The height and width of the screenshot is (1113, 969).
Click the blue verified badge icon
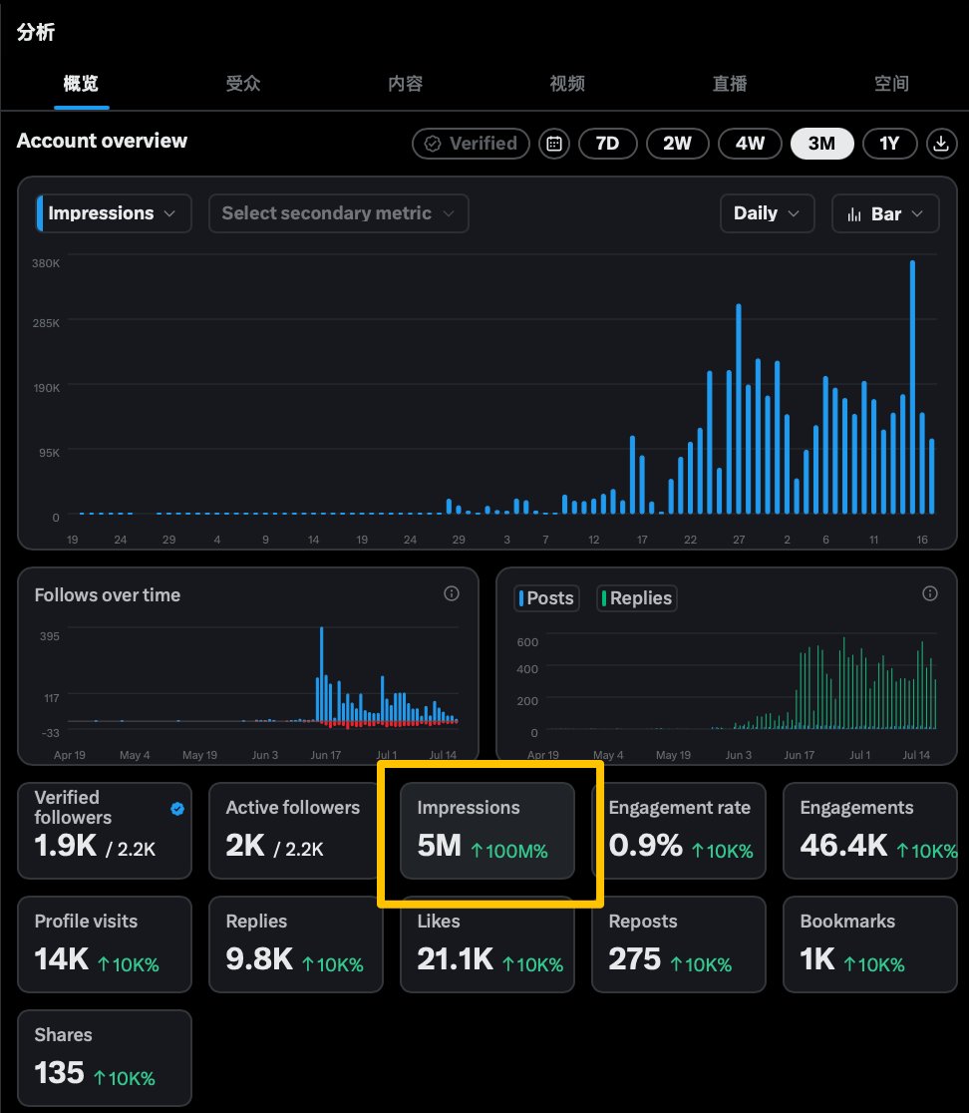tap(177, 809)
